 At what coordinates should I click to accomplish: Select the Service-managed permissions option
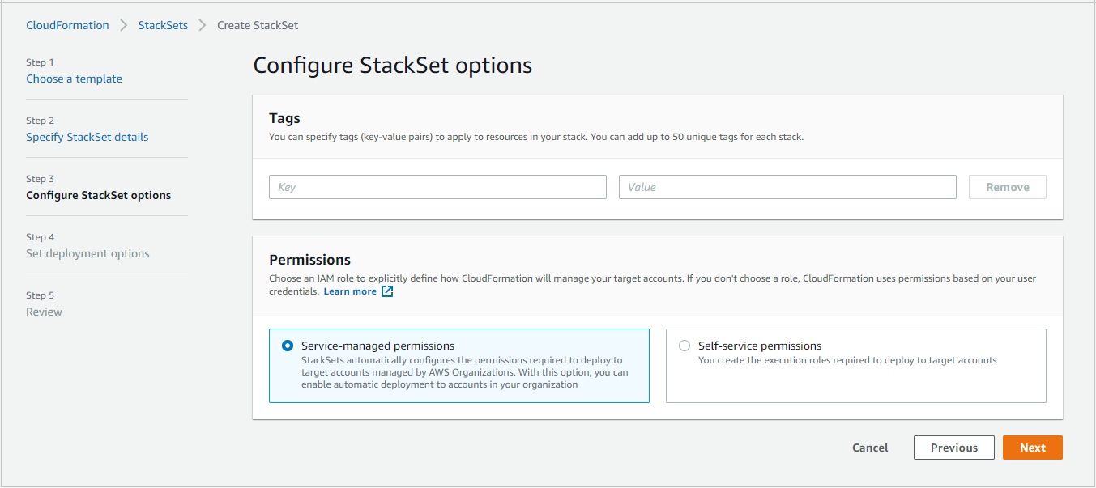tap(288, 345)
